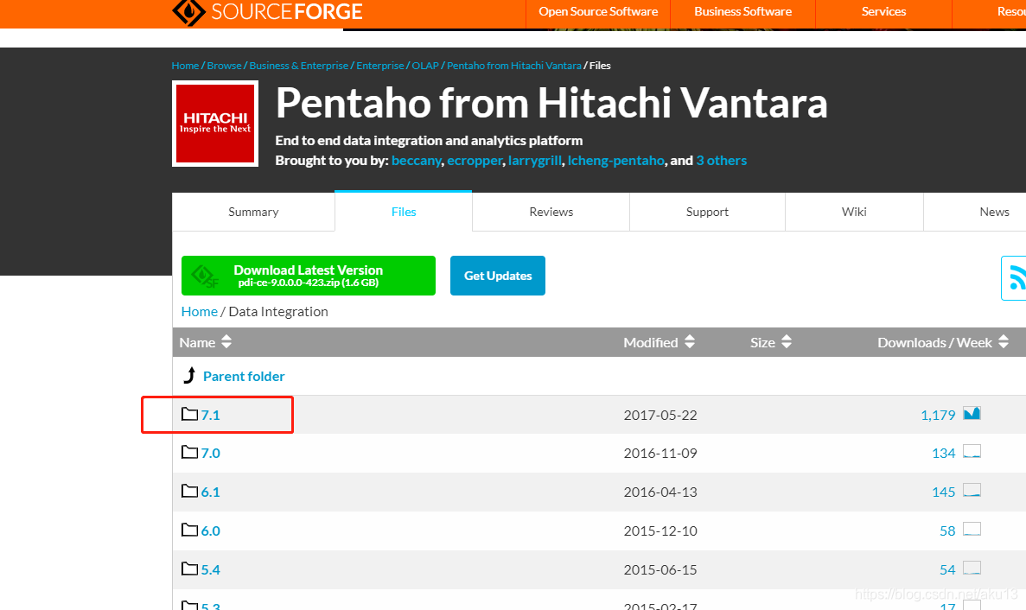Sort files by Size arrows
This screenshot has width=1026, height=610.
coord(787,341)
